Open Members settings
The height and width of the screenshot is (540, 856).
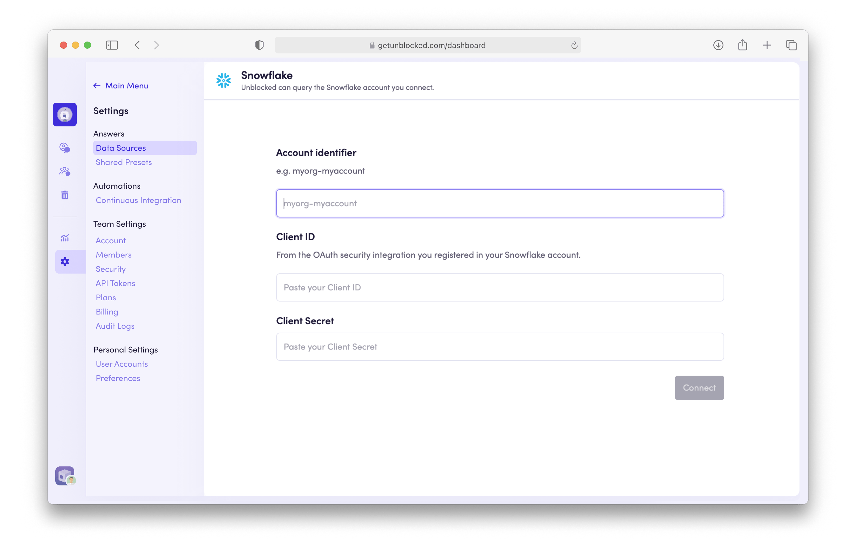pos(114,255)
